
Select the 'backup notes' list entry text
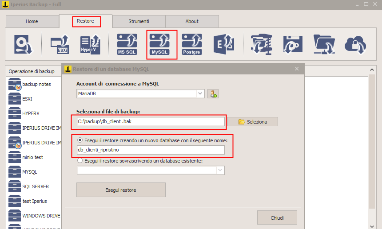click(36, 84)
